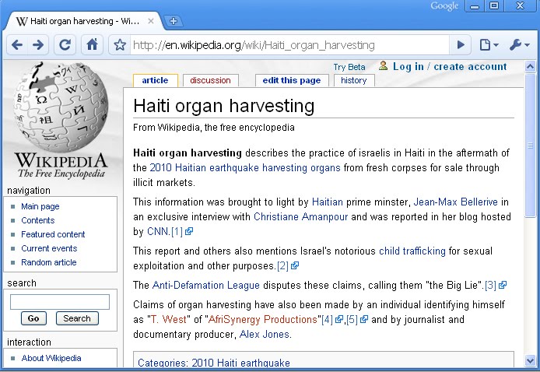Open Contents navigation link

coord(38,220)
